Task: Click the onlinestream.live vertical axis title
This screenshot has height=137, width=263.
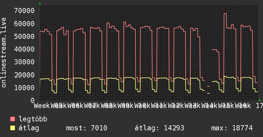Action: click(4, 52)
